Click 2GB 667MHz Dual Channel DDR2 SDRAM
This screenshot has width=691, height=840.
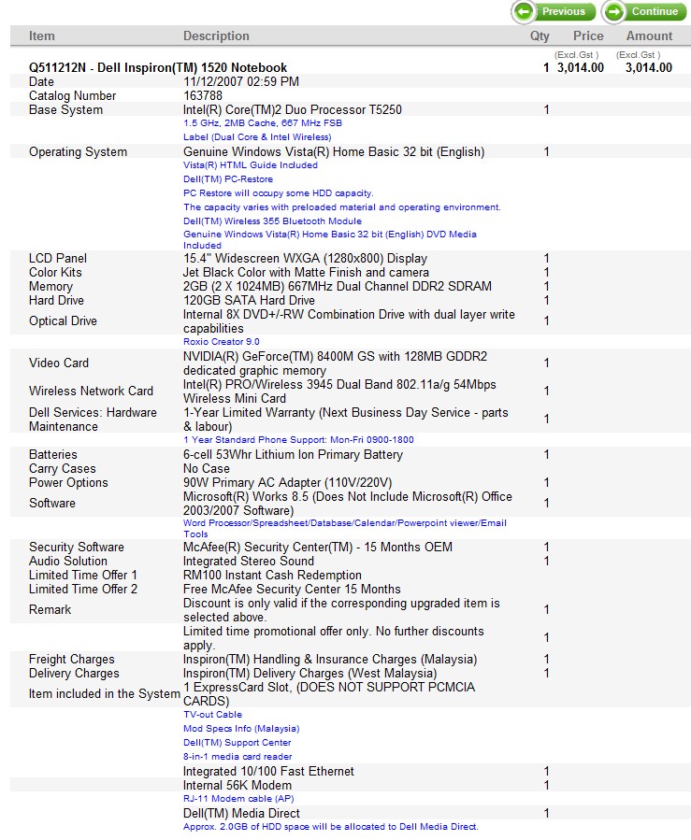click(338, 286)
